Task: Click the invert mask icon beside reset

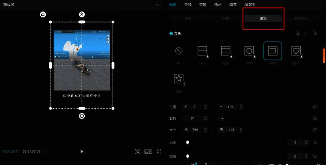Action: tap(297, 33)
